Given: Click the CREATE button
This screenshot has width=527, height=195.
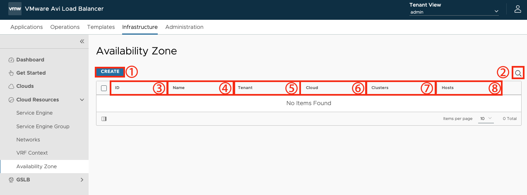Looking at the screenshot, I should coord(110,72).
